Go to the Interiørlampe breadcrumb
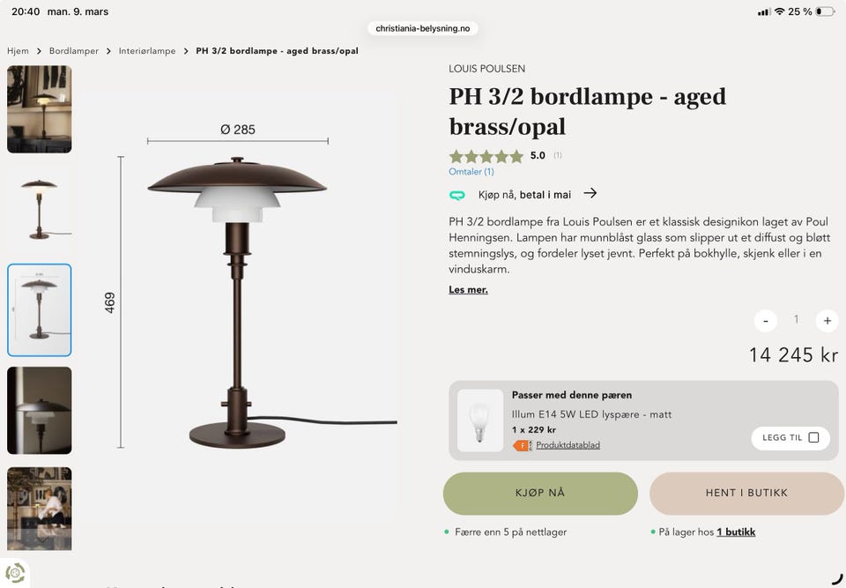 (x=147, y=51)
